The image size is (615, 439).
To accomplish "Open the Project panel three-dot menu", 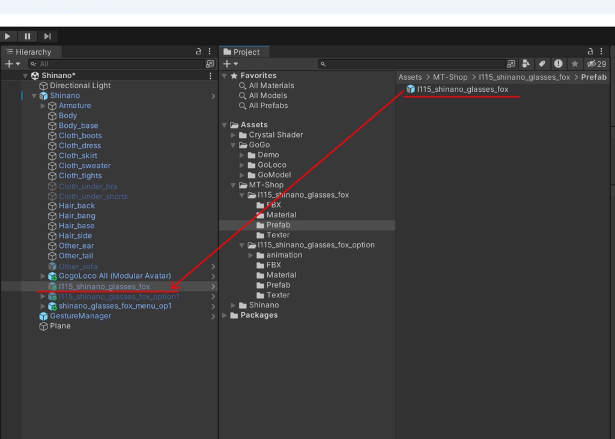I will 601,52.
